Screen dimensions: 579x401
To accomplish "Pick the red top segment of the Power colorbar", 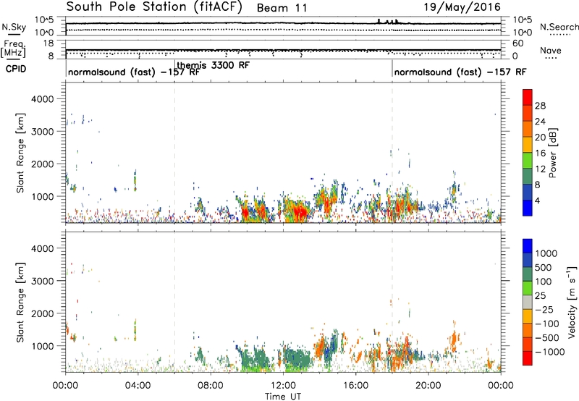I will pyautogui.click(x=528, y=98).
